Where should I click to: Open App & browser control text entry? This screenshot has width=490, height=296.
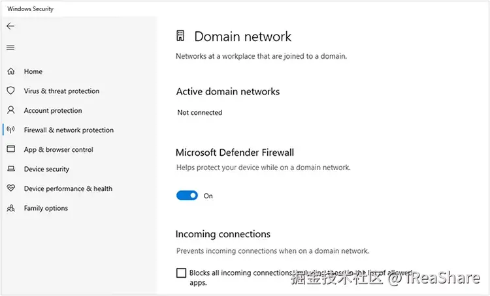coord(59,150)
